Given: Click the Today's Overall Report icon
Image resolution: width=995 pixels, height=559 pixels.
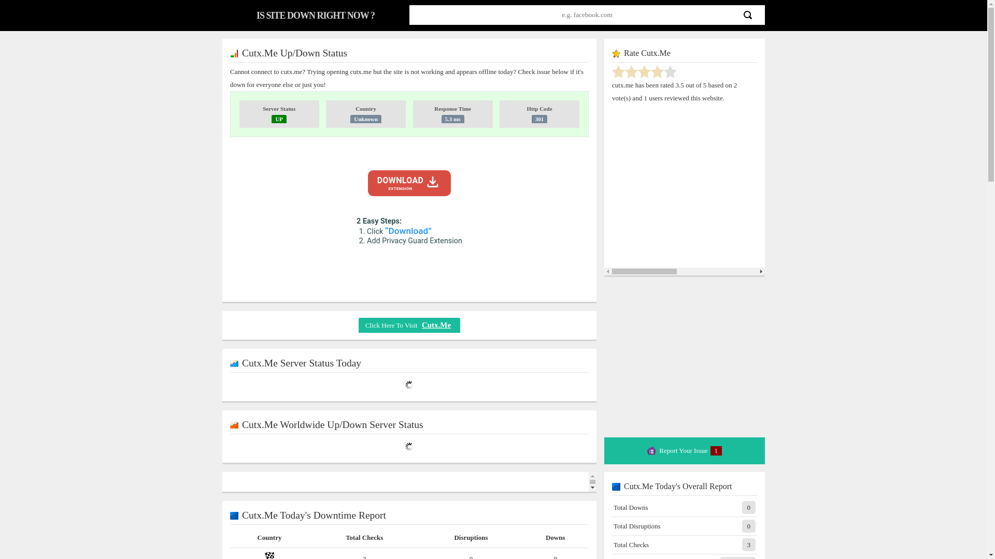Looking at the screenshot, I should pyautogui.click(x=616, y=487).
